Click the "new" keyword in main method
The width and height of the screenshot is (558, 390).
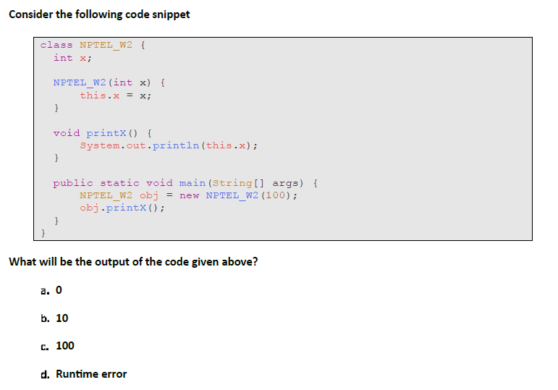click(x=189, y=195)
